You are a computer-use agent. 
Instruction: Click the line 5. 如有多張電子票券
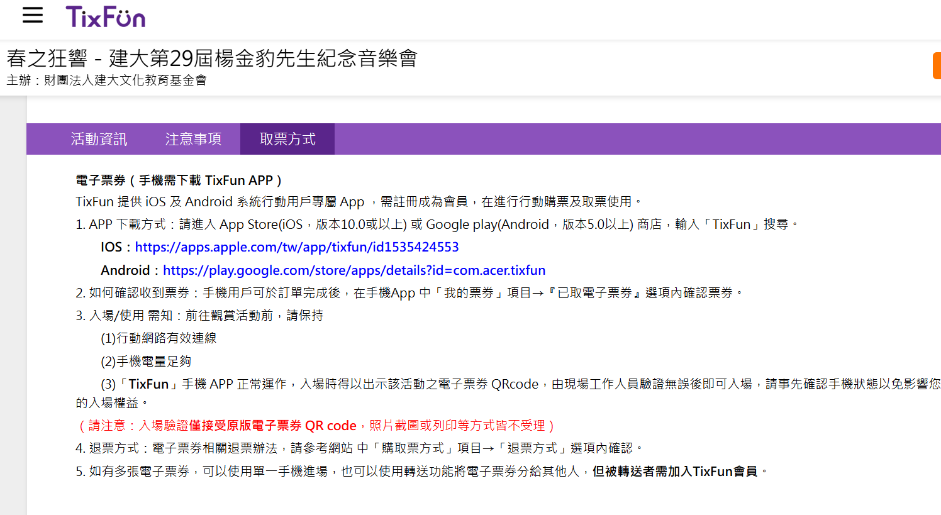[x=422, y=472]
